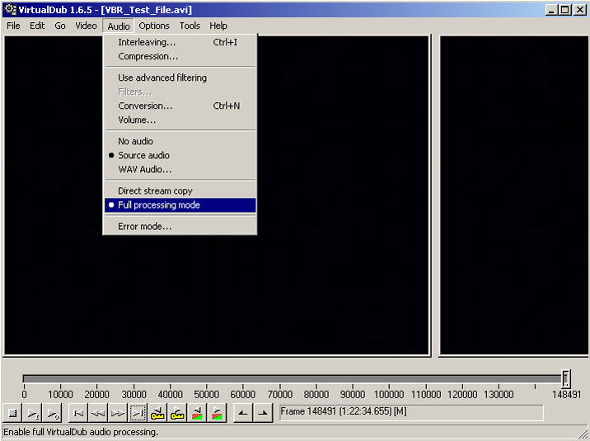
Task: Click the status bar text 'Enable full VirtualDub audio processing.'
Action: [x=81, y=432]
